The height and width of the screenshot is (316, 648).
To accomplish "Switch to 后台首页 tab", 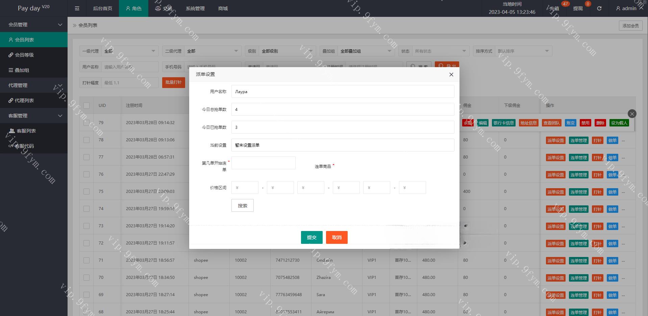I will (102, 8).
